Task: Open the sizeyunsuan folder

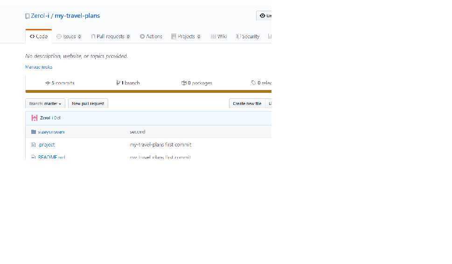Action: pos(51,132)
